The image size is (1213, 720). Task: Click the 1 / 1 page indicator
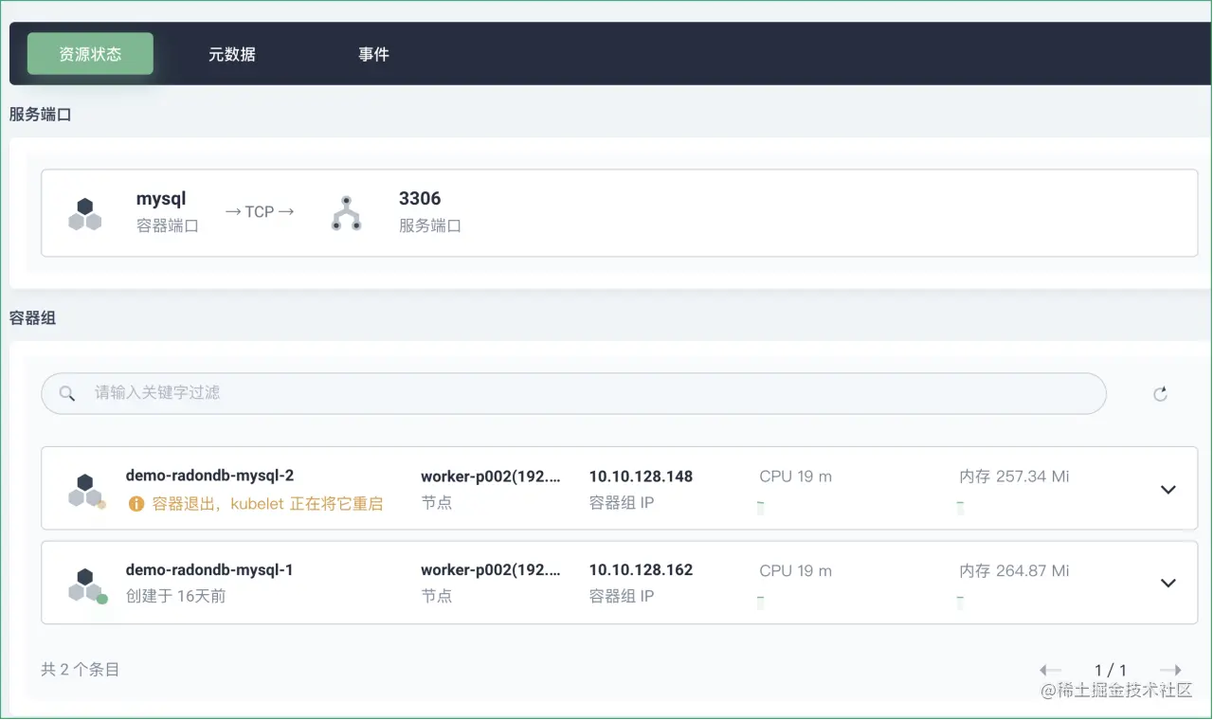click(x=1111, y=670)
